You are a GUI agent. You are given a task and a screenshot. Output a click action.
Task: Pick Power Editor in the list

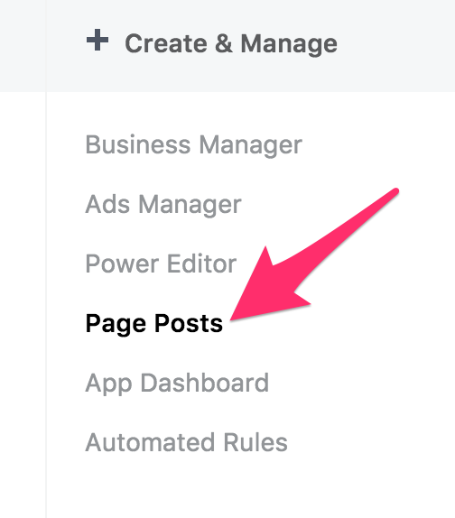tap(161, 264)
